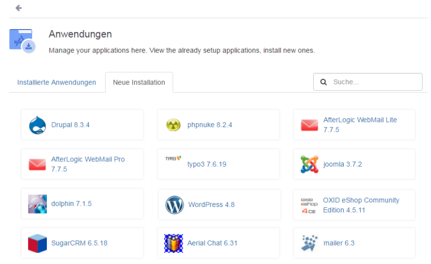Click the Aerial Chat people icon
Screen dimensions: 431x264
pos(173,244)
